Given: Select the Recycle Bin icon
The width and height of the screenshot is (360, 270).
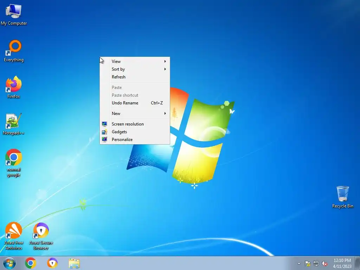Looking at the screenshot, I should coord(342,197).
